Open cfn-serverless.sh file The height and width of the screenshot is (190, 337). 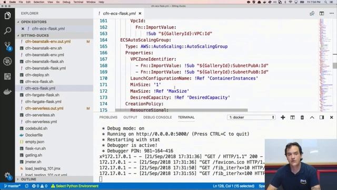(x=40, y=115)
